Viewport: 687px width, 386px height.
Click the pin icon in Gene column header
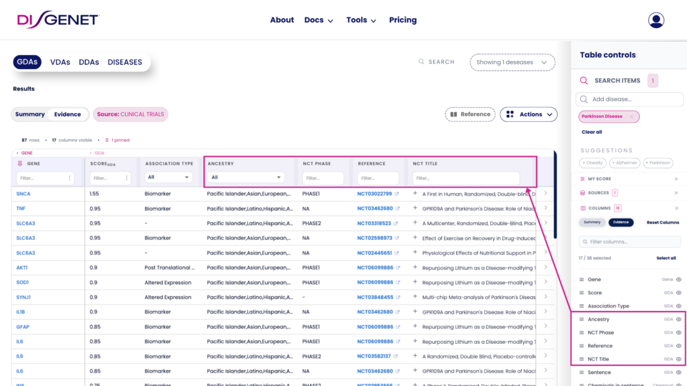[x=19, y=164]
